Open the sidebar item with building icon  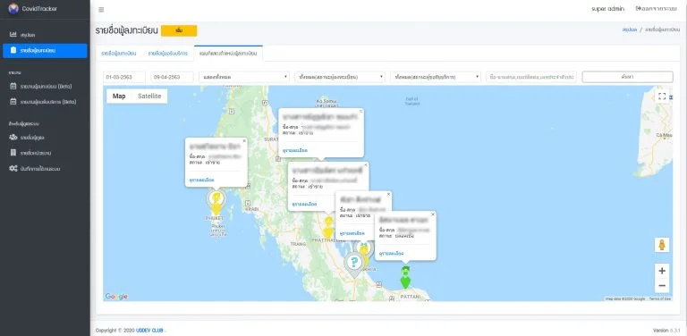pos(45,153)
